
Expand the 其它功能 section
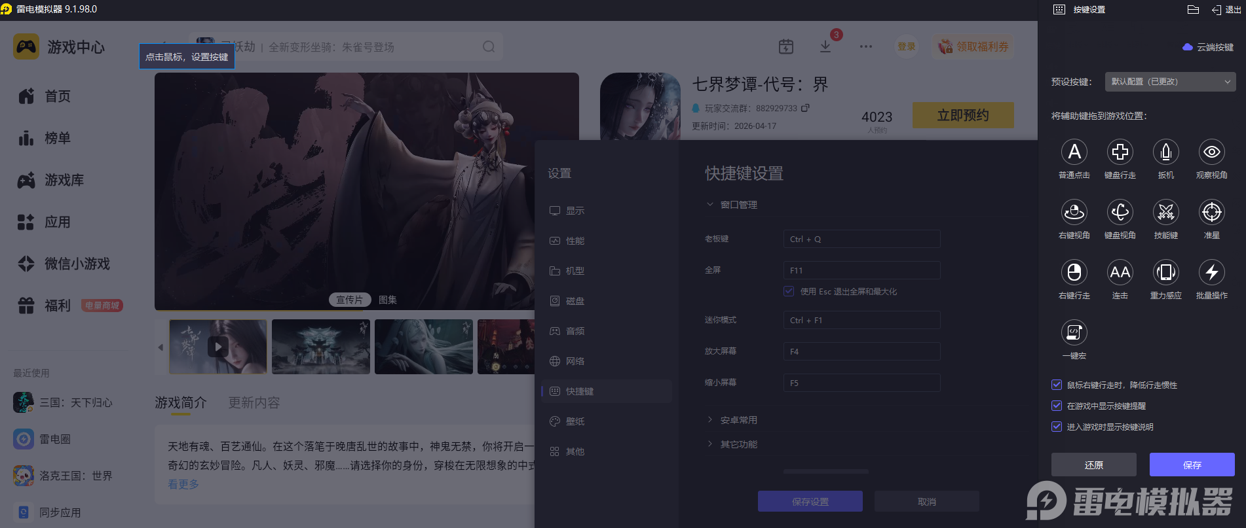pyautogui.click(x=732, y=444)
